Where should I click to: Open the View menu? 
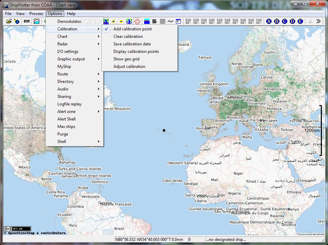click(20, 14)
